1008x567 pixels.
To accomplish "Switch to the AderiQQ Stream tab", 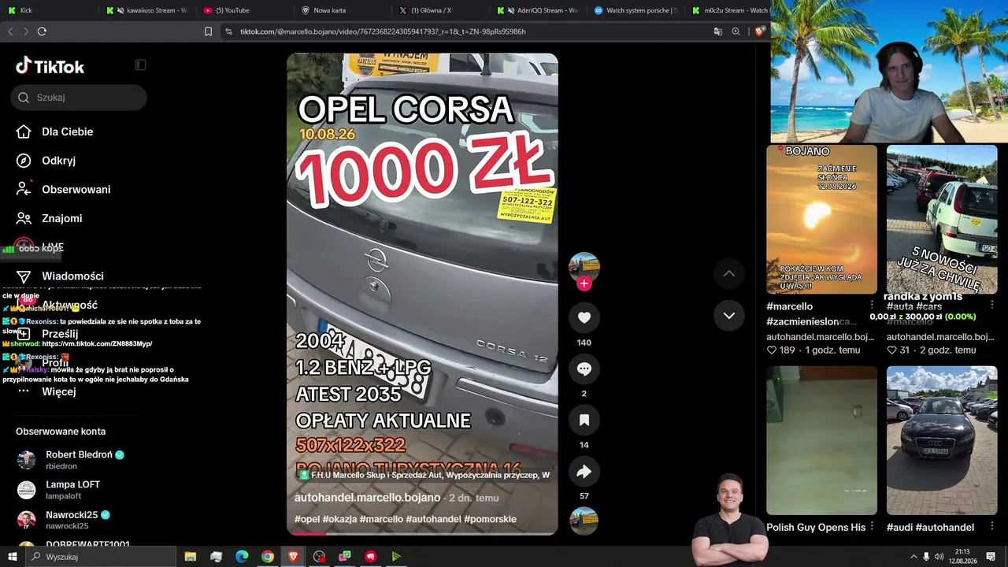I will point(537,10).
